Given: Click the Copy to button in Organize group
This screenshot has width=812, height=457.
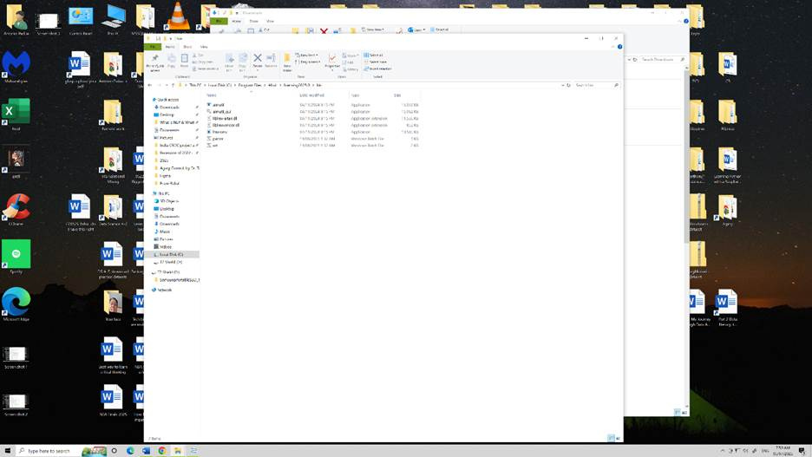Looking at the screenshot, I should [242, 62].
